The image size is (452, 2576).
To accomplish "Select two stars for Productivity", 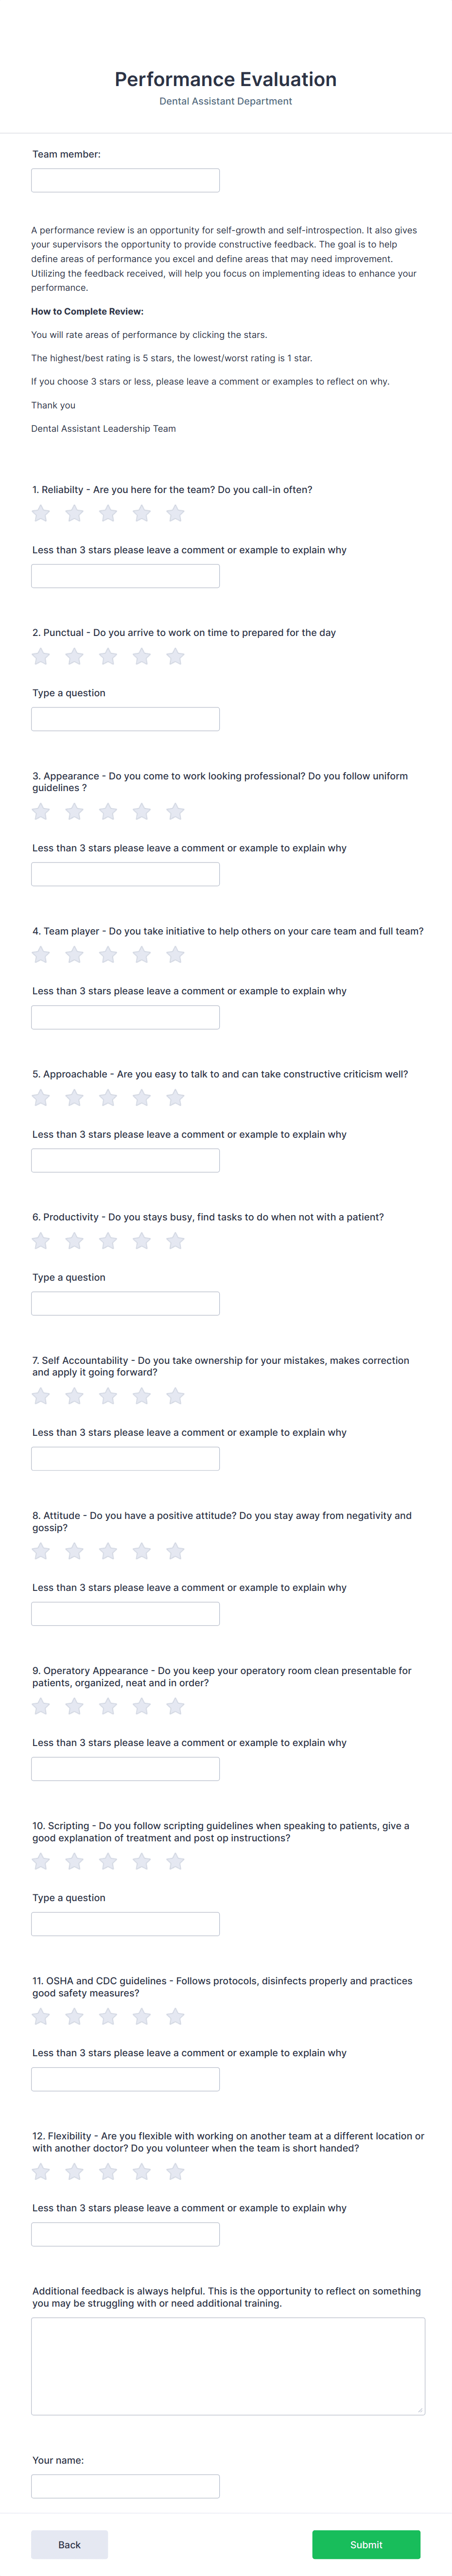I will point(75,1241).
